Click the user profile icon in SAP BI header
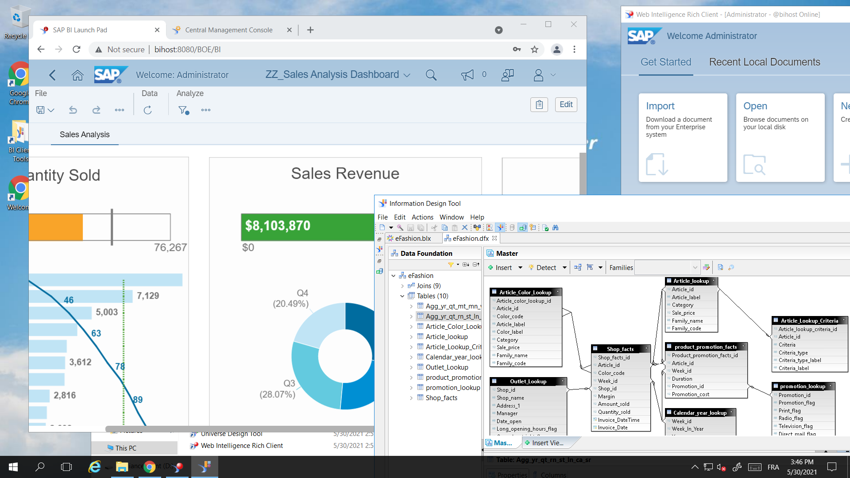This screenshot has height=478, width=850. 538,75
